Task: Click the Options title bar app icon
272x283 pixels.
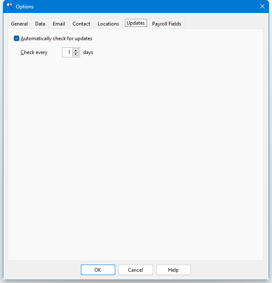Action: click(10, 6)
